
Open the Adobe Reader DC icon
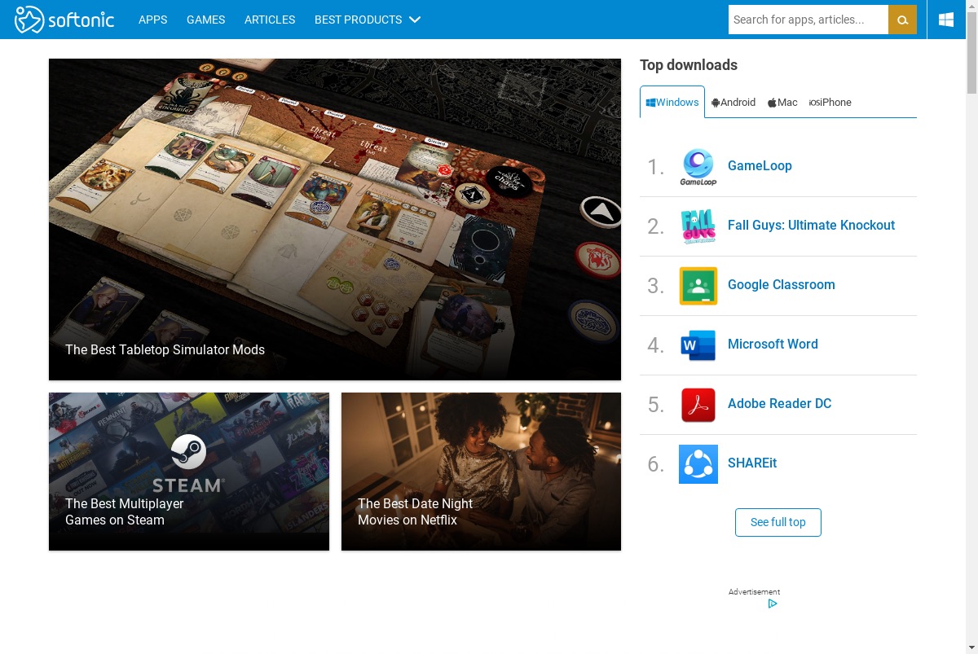click(698, 405)
